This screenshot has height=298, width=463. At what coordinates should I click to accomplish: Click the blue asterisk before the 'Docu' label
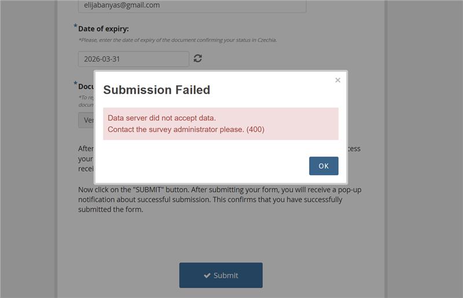click(76, 83)
